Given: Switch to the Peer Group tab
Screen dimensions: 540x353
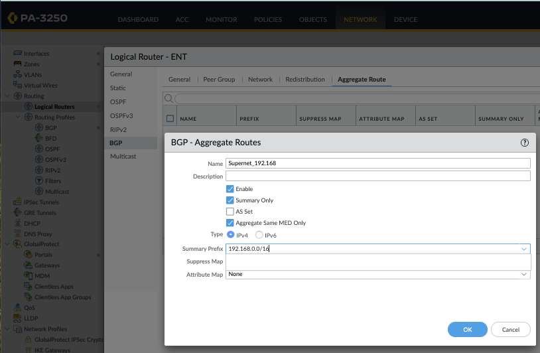Looking at the screenshot, I should pyautogui.click(x=219, y=80).
